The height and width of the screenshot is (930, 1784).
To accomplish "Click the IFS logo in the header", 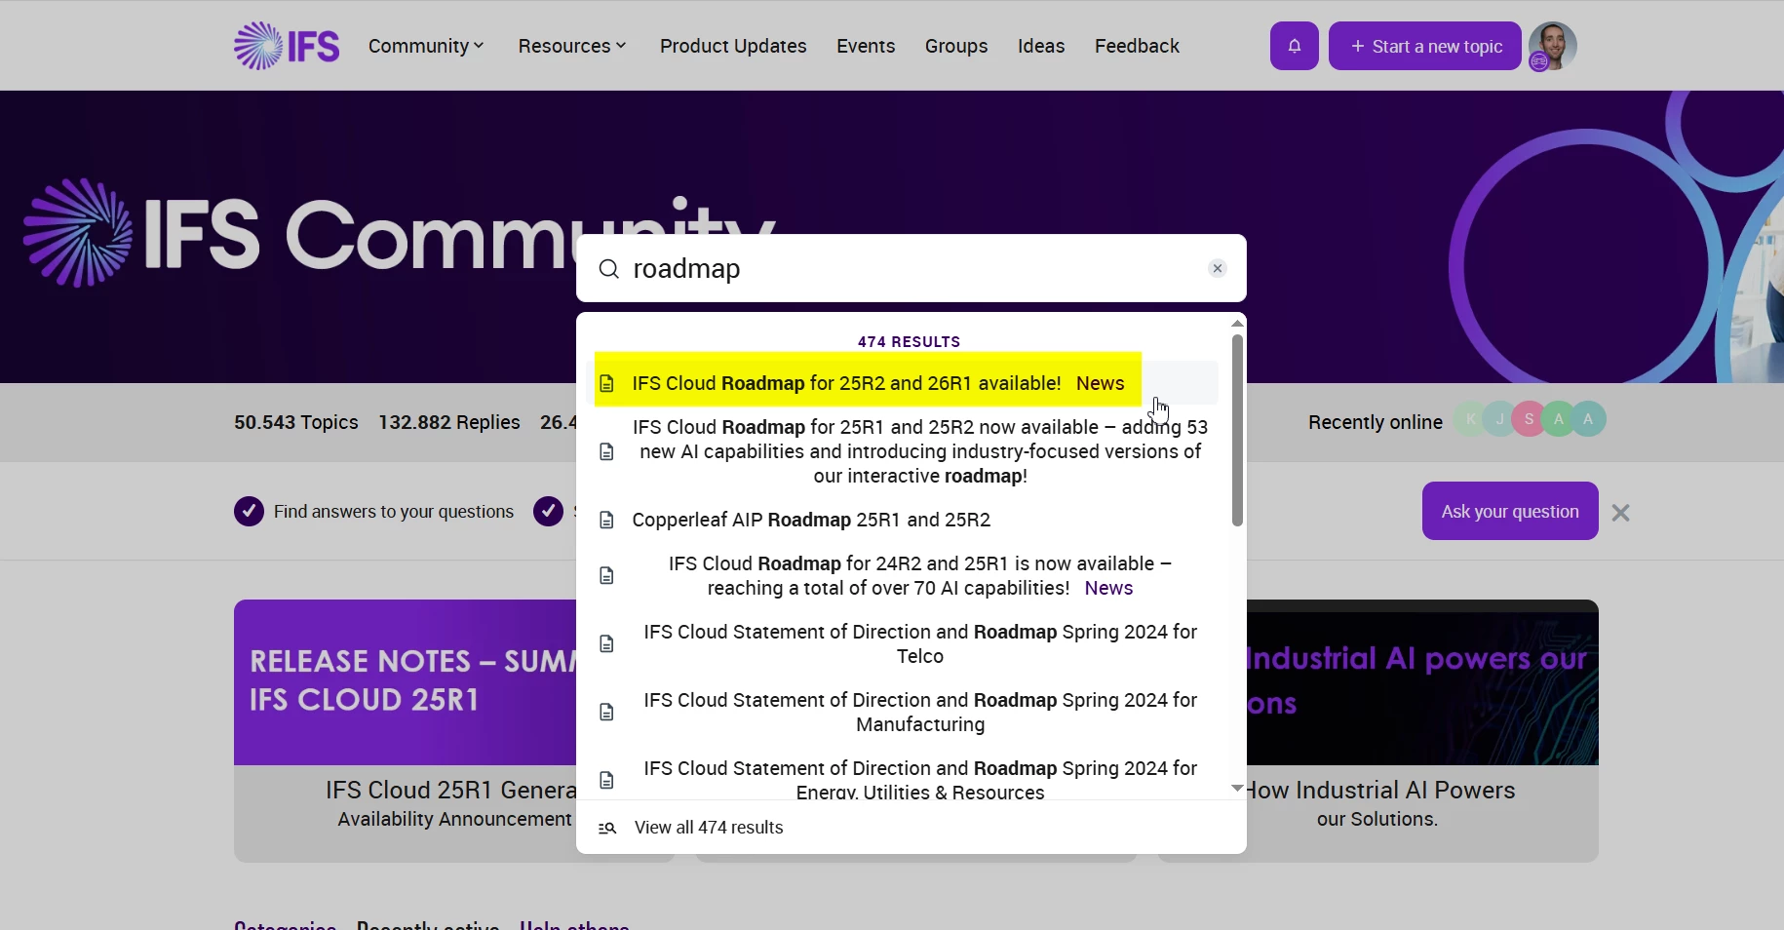I will tap(287, 46).
